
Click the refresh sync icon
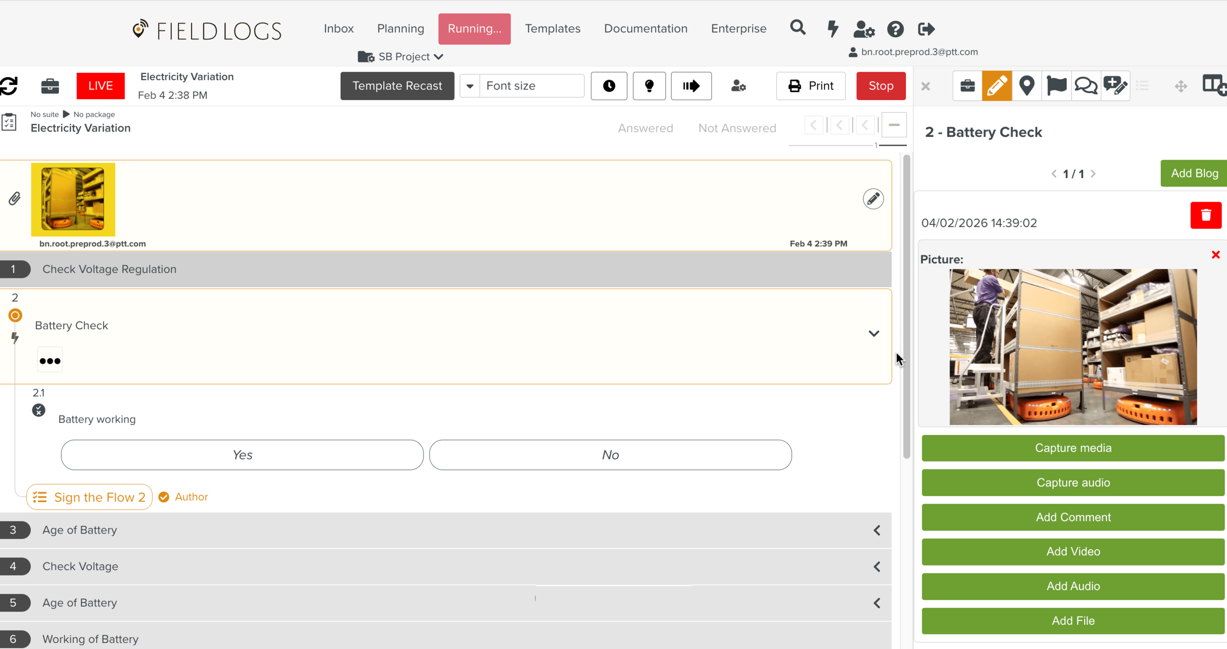(9, 86)
